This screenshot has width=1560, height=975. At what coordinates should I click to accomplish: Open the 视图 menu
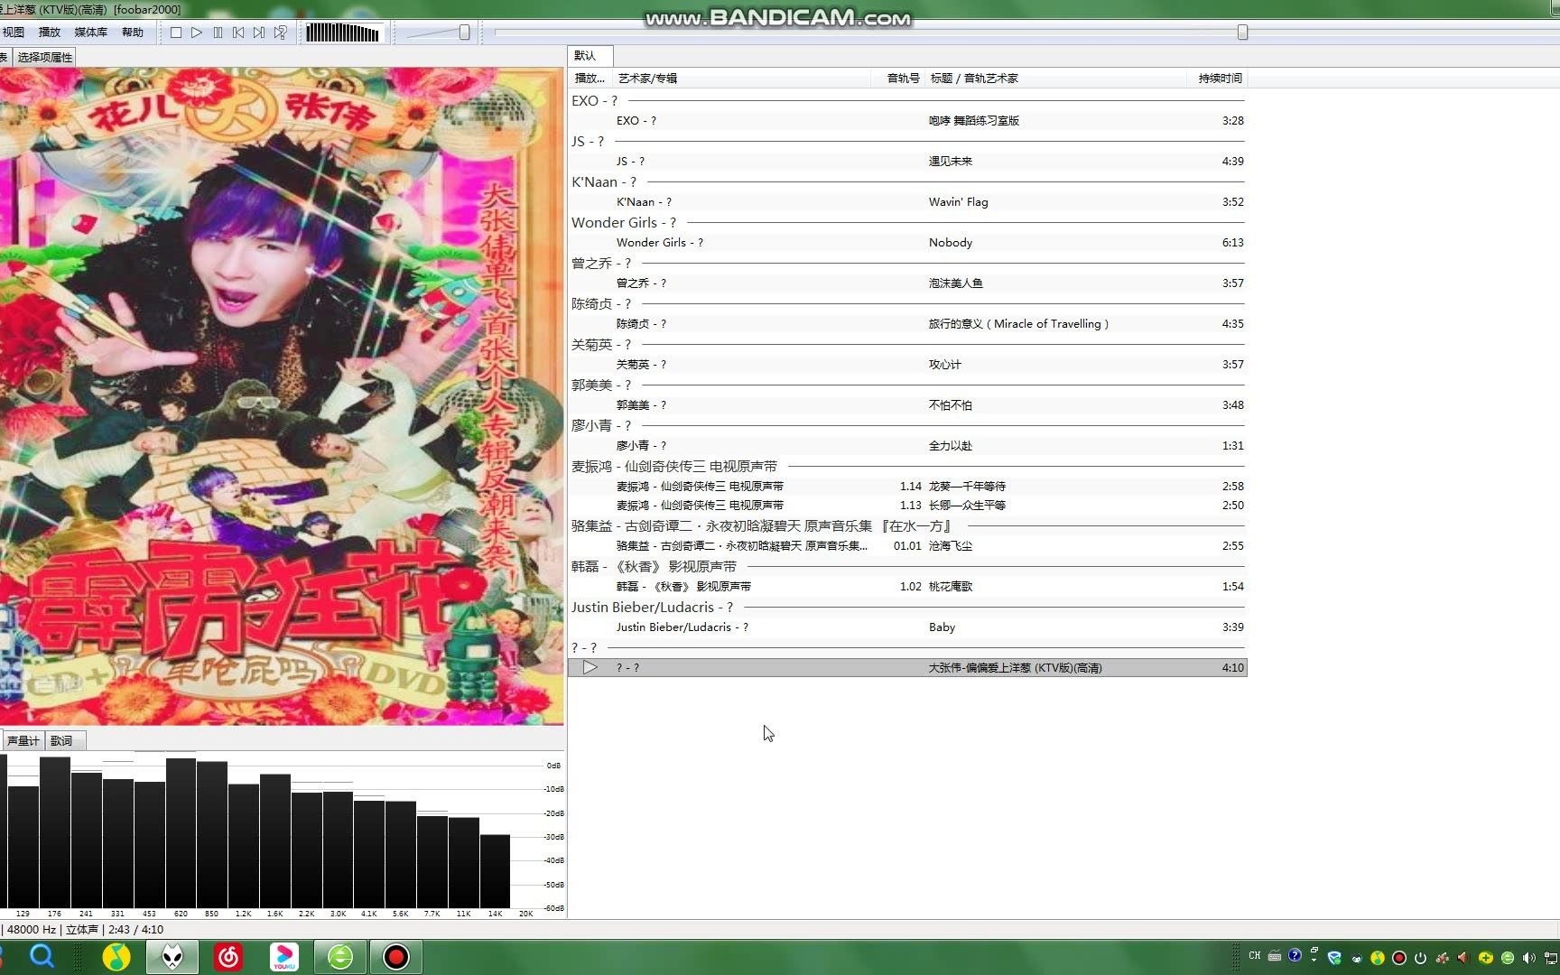click(x=14, y=32)
